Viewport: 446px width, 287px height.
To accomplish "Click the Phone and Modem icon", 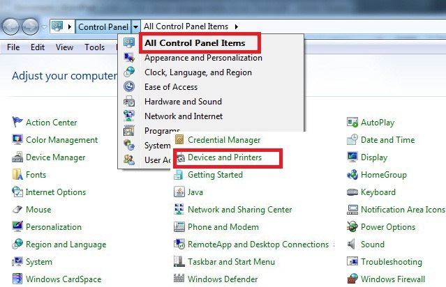I will (x=179, y=226).
